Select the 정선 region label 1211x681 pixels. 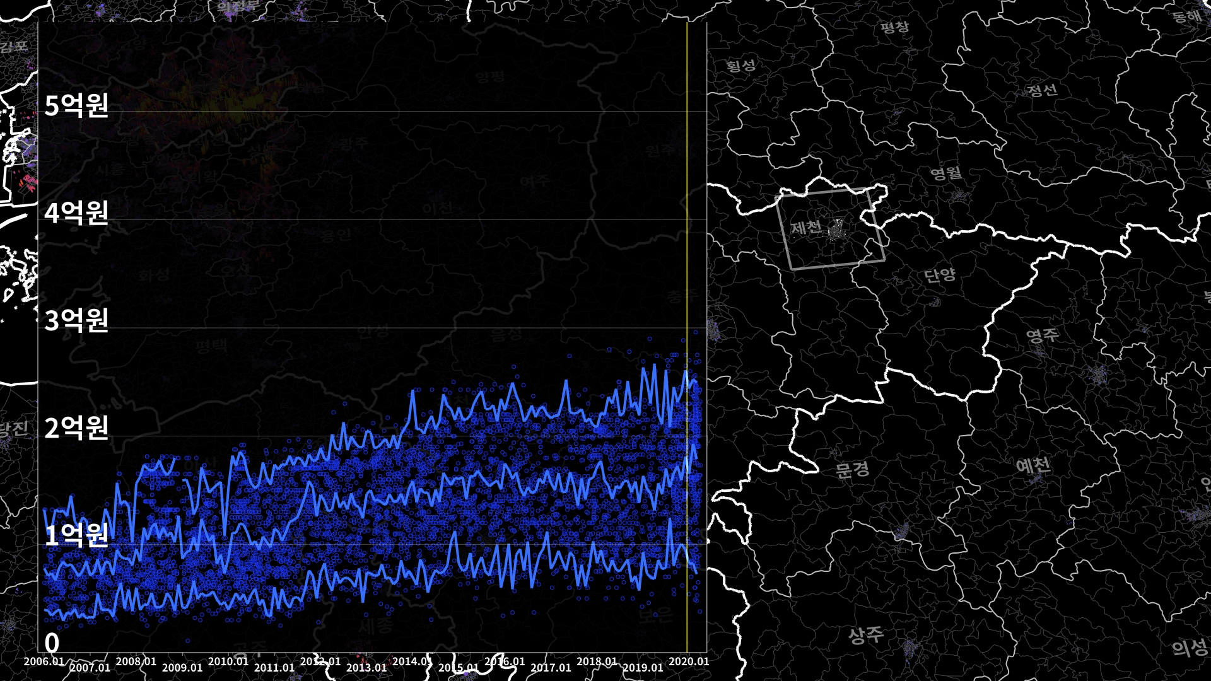pos(1042,90)
